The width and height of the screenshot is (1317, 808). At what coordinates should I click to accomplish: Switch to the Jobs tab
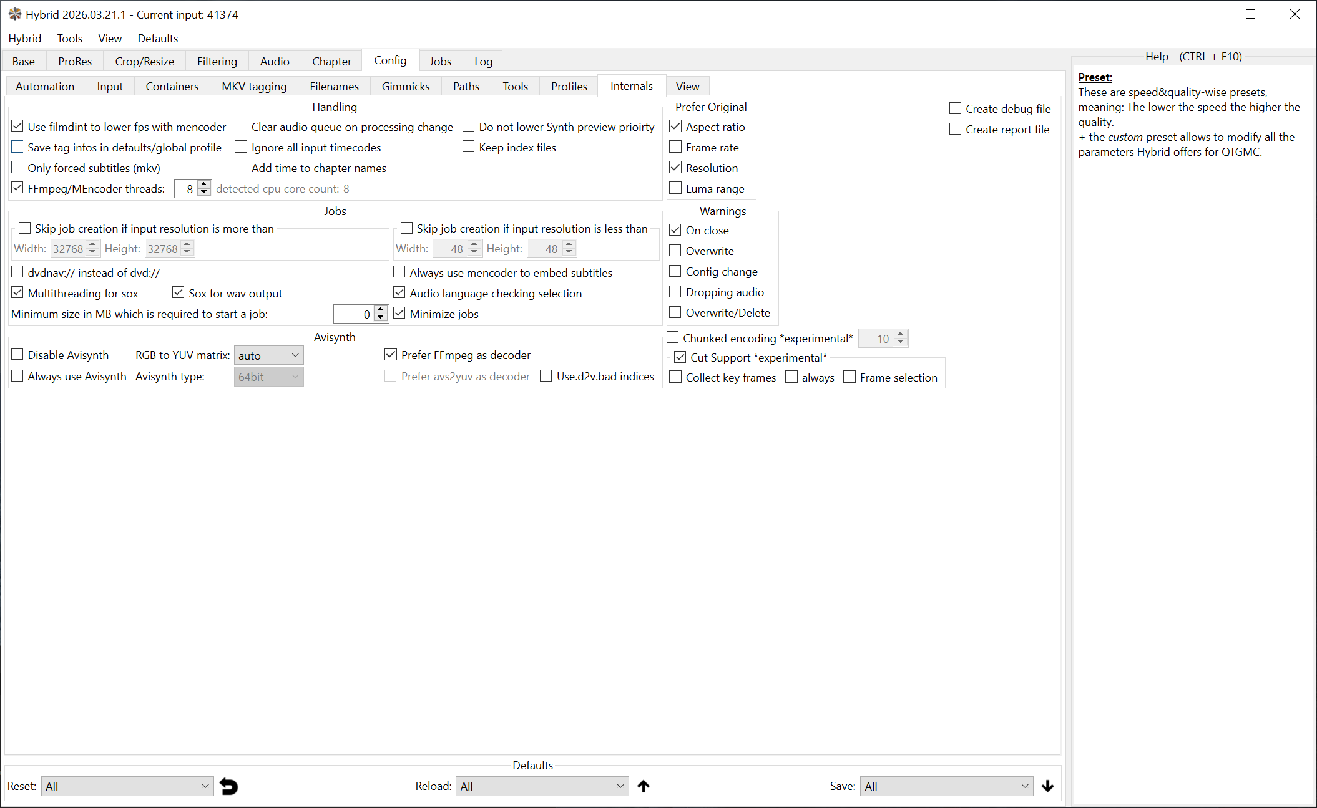point(441,61)
